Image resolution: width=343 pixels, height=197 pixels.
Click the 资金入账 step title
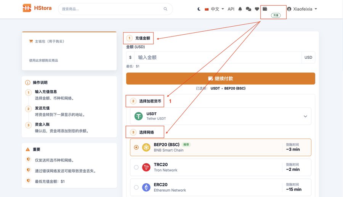[42, 124]
